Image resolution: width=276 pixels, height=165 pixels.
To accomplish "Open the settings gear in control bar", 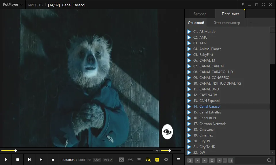I will [x=166, y=160].
